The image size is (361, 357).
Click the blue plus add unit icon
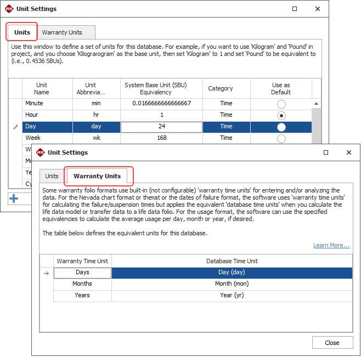(14, 198)
